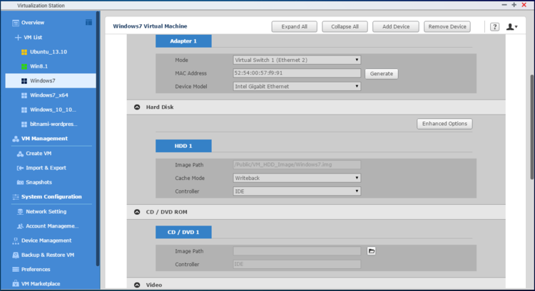
Task: Select the CD / DVD 1 tab
Action: 183,232
